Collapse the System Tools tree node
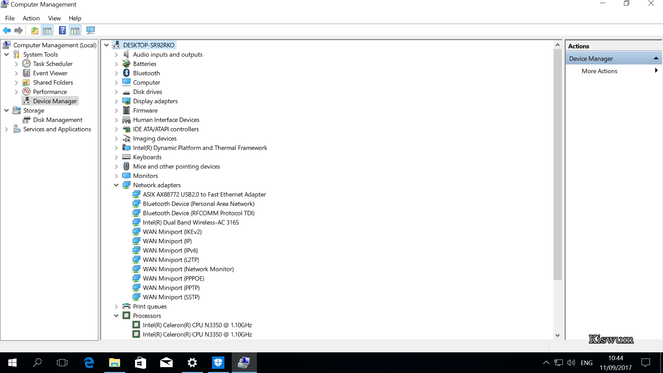Viewport: 663px width, 373px height. coord(7,55)
